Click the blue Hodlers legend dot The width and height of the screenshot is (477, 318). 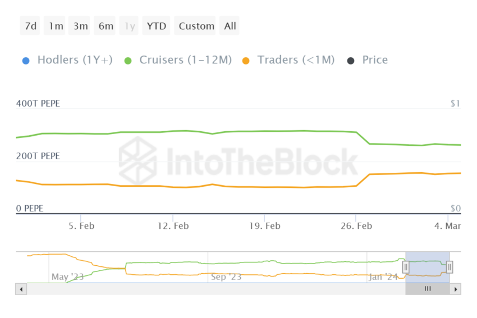(26, 60)
